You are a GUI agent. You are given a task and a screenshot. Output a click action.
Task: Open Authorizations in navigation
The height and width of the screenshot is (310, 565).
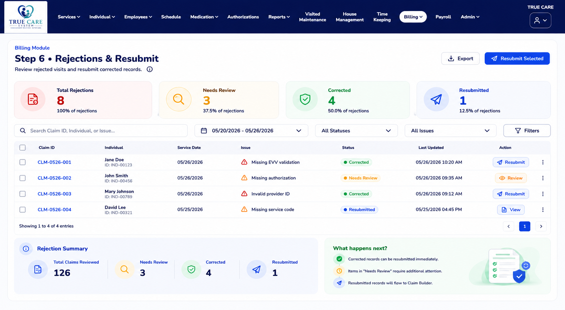[x=243, y=17]
